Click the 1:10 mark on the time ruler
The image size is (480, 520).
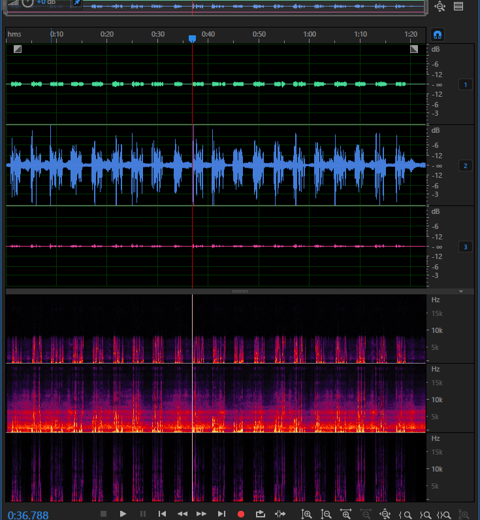pyautogui.click(x=360, y=34)
